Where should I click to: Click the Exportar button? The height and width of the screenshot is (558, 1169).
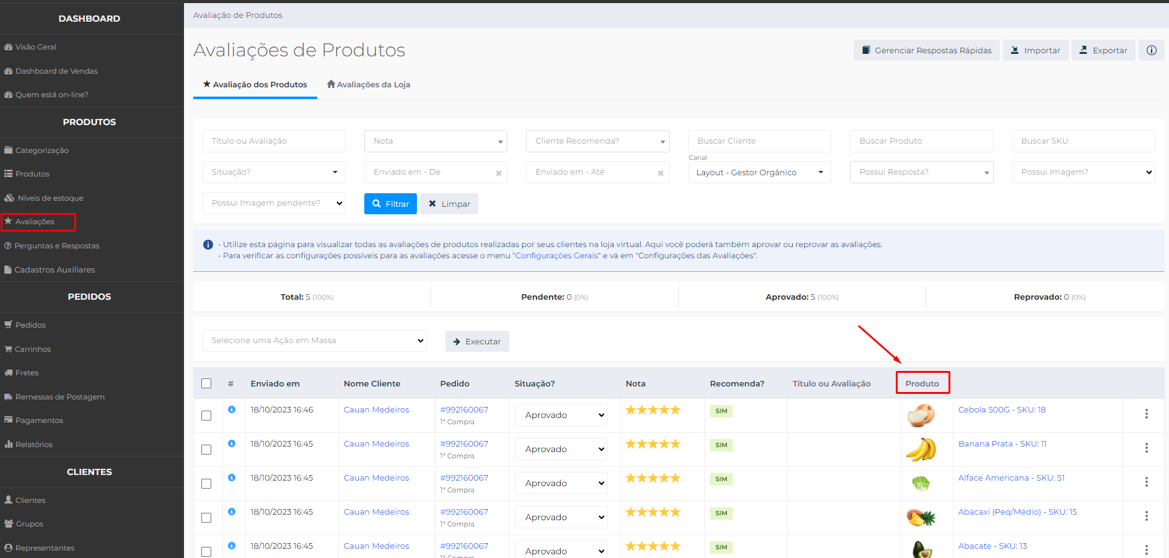click(x=1103, y=50)
